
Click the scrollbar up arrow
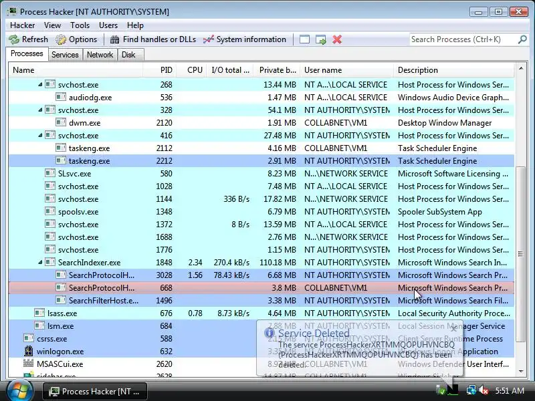tap(520, 69)
